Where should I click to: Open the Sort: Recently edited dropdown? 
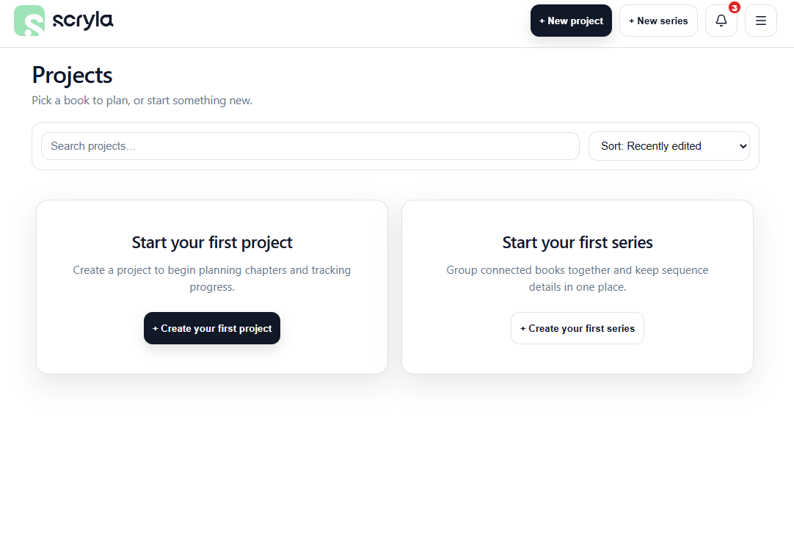[x=660, y=146]
